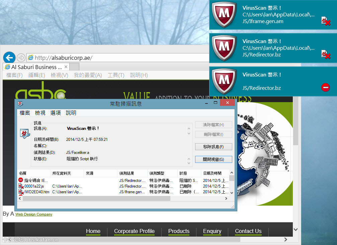This screenshot has width=337, height=245.
Task: Open 選項 menu in scan messages window
Action: pos(56,113)
